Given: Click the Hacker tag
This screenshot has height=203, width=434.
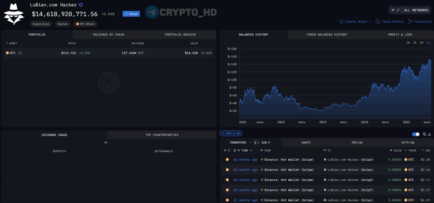Looking at the screenshot, I should click(63, 24).
